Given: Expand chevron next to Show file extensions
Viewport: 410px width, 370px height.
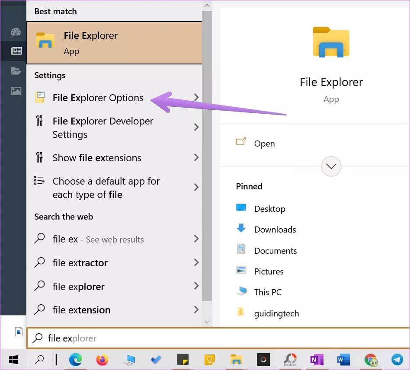Looking at the screenshot, I should (x=196, y=157).
